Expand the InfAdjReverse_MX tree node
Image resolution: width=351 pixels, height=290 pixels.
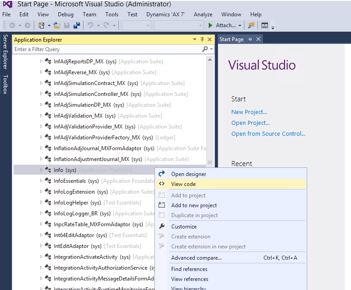click(42, 72)
